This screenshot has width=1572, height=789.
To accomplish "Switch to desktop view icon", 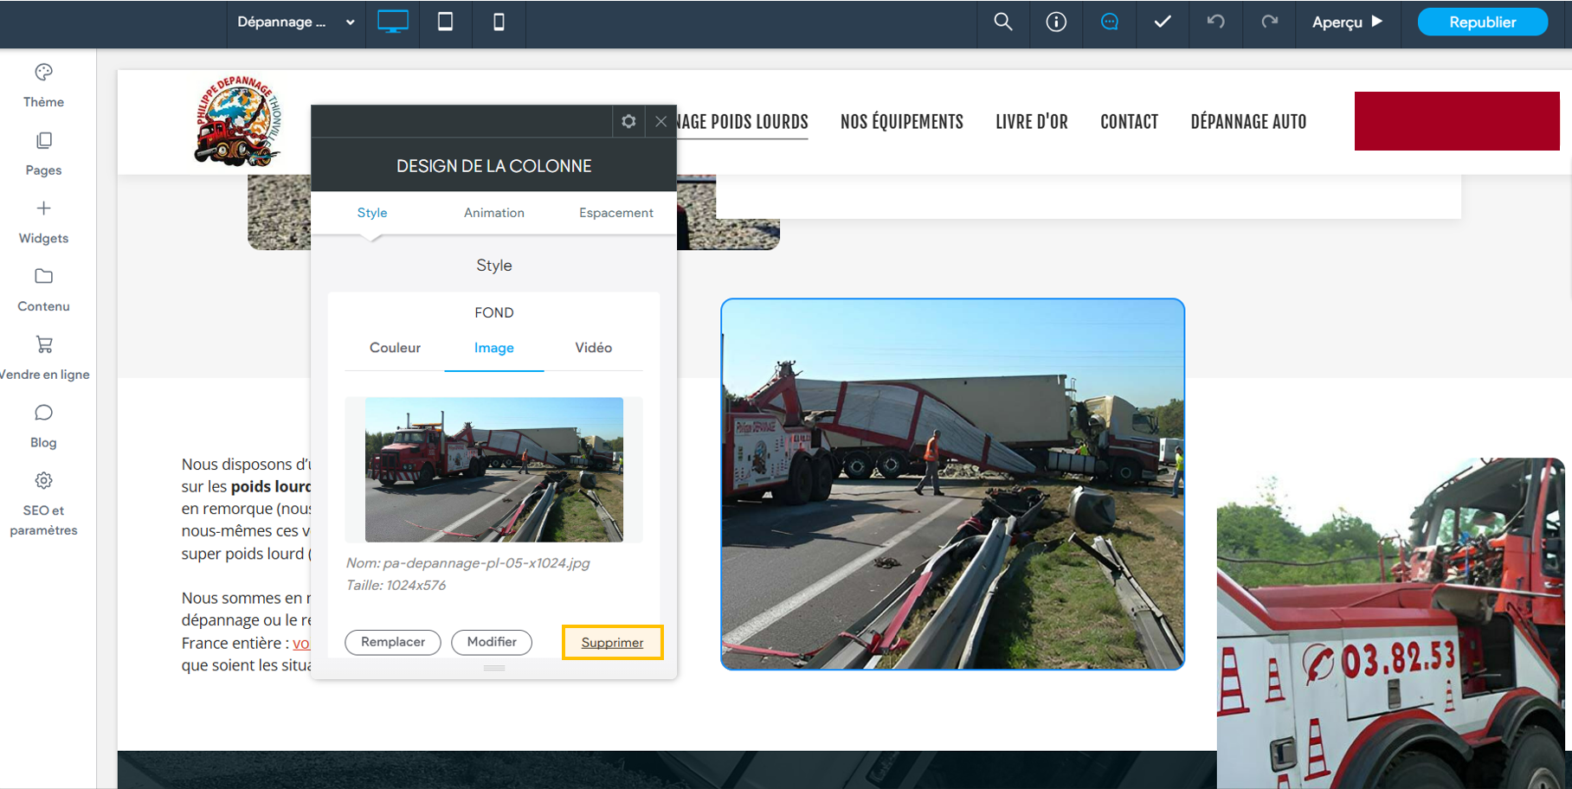I will (393, 22).
